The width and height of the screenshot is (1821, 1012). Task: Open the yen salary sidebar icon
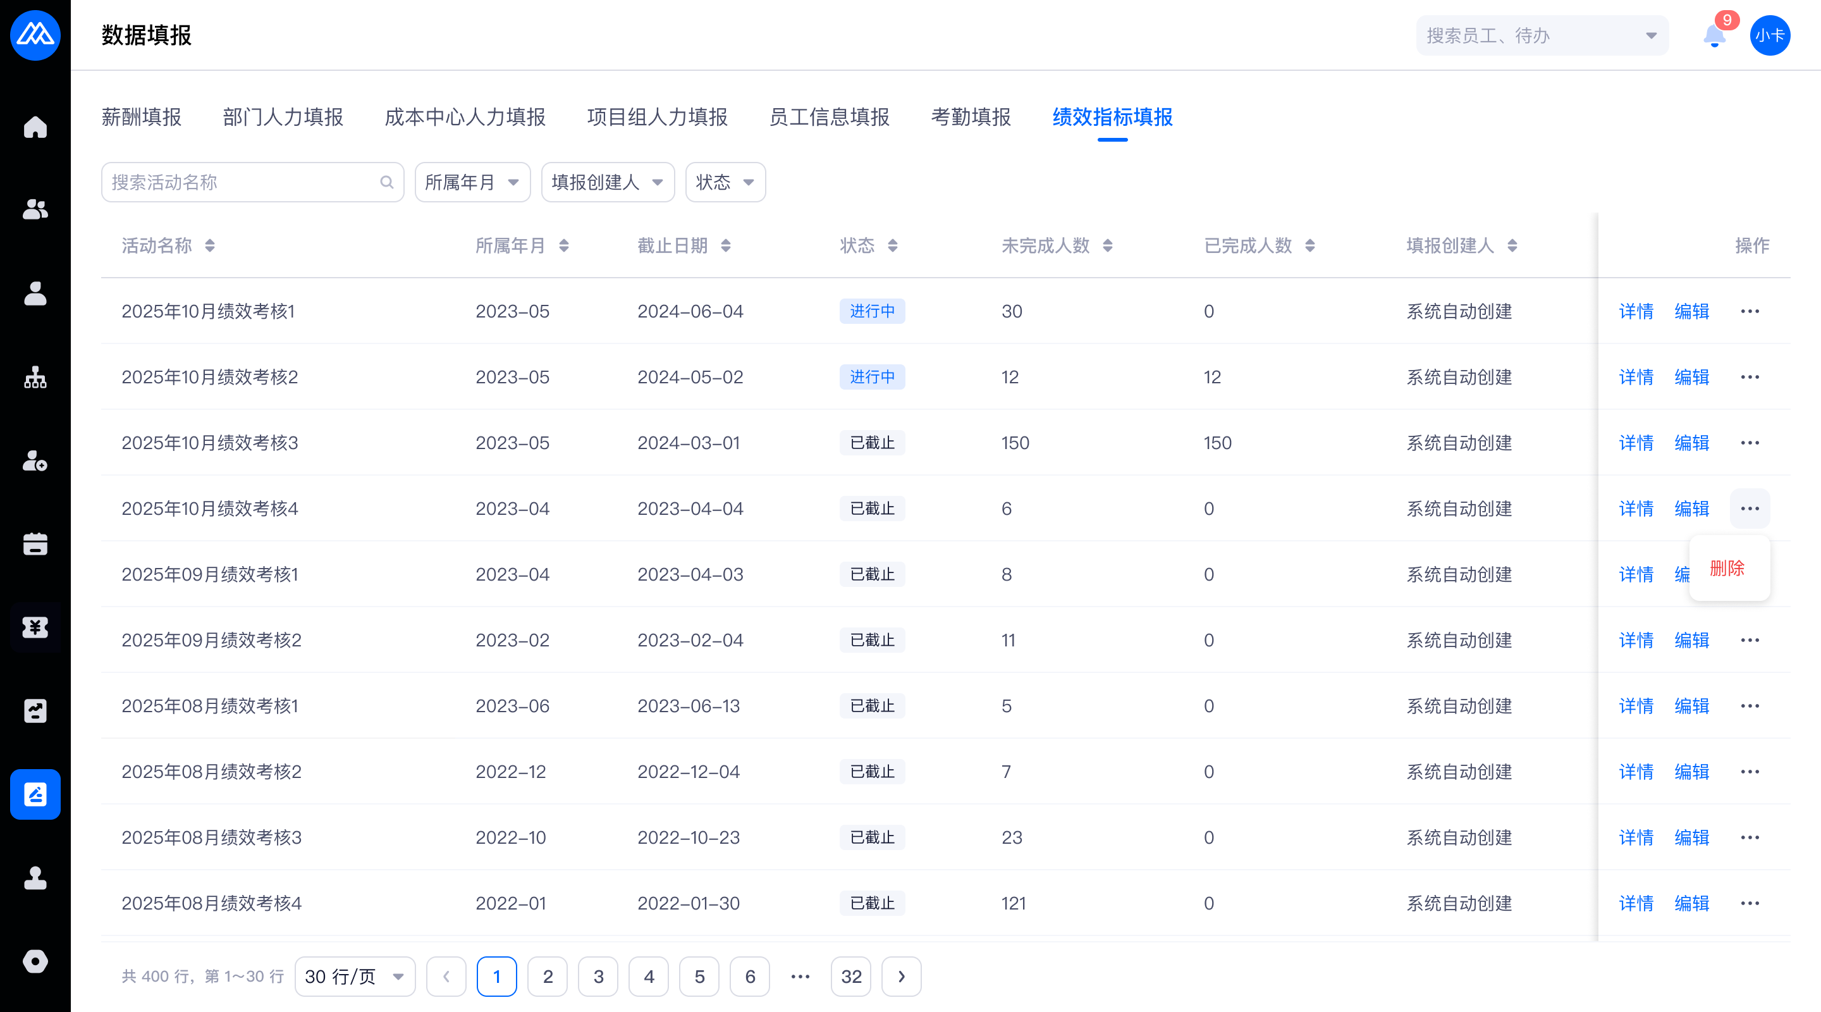click(x=35, y=627)
